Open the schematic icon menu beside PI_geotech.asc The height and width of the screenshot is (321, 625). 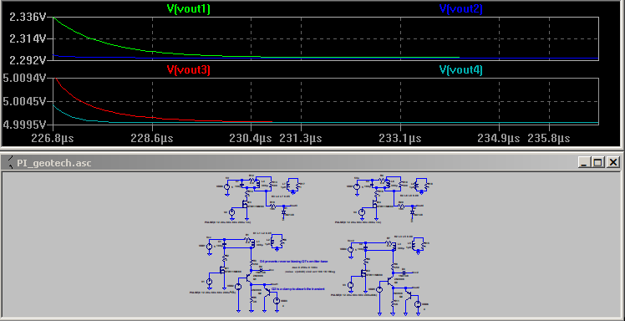(x=10, y=163)
